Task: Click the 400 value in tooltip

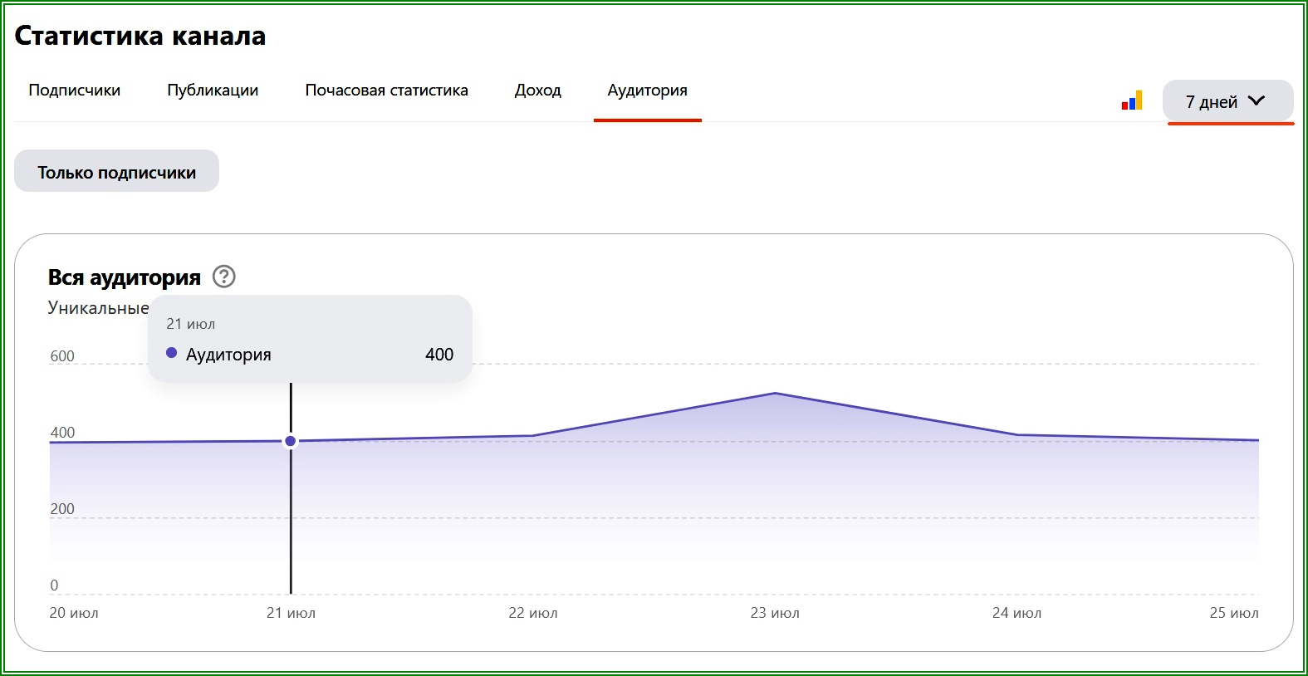Action: pos(439,355)
